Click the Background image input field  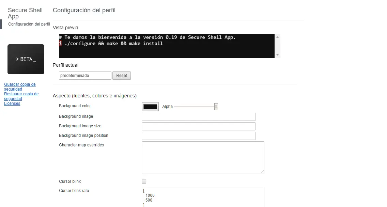tap(198, 117)
